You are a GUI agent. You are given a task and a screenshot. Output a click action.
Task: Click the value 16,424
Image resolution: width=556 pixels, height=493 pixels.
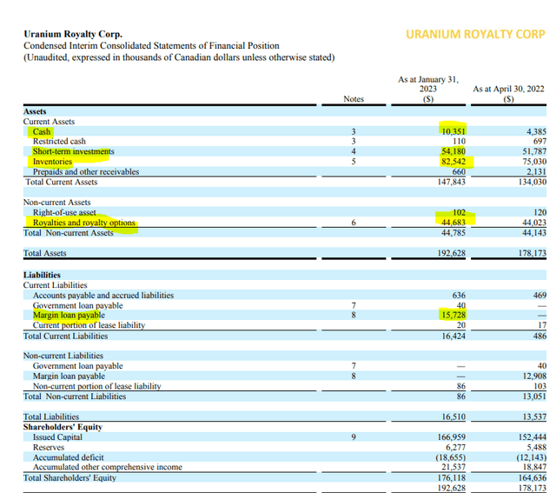[453, 336]
